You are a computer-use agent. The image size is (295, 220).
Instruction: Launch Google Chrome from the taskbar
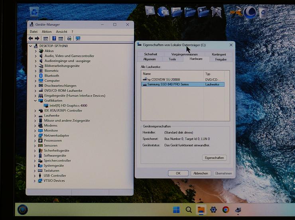pyautogui.click(x=226, y=210)
